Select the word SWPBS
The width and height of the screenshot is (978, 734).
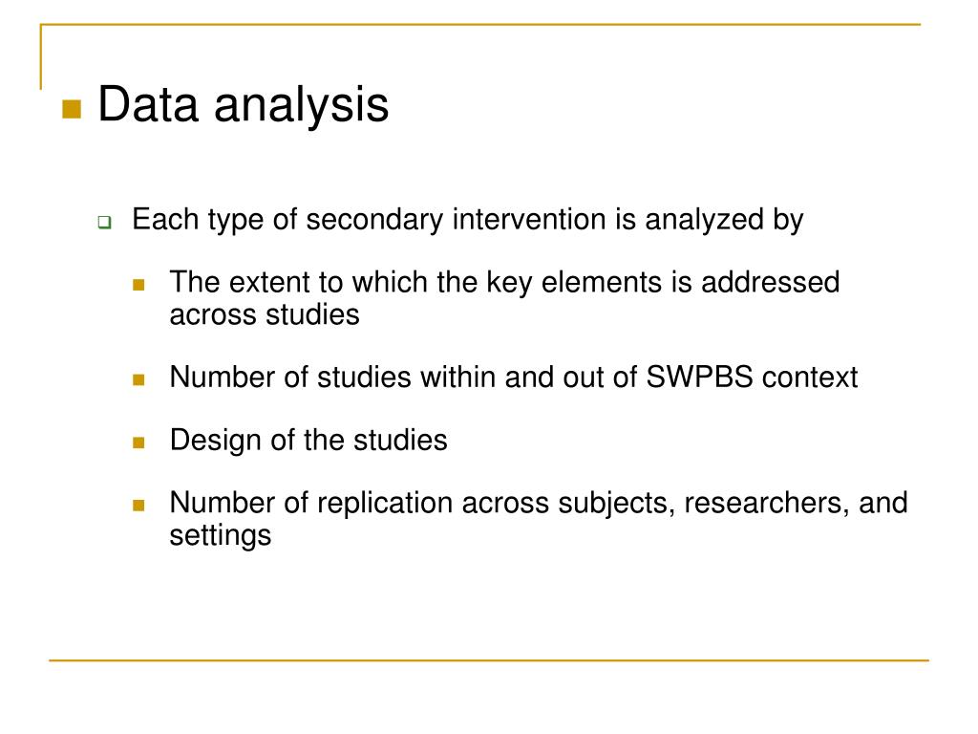pyautogui.click(x=699, y=377)
